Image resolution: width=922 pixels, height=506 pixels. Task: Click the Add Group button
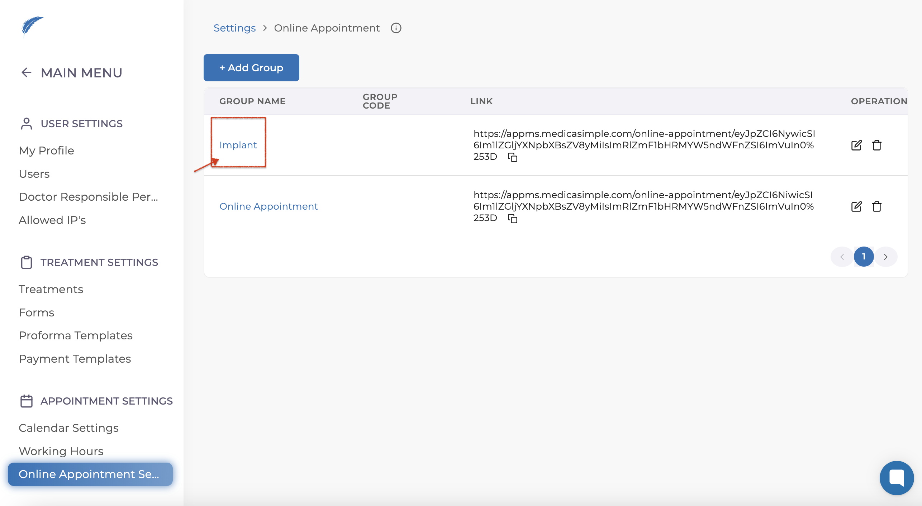(251, 68)
